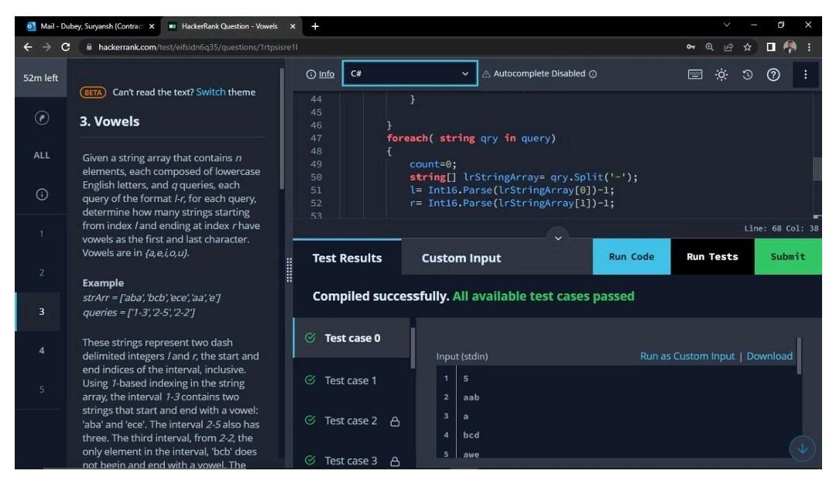Viewport: 836px width, 480px height.
Task: Click the Input (stdin) label
Action: [461, 356]
